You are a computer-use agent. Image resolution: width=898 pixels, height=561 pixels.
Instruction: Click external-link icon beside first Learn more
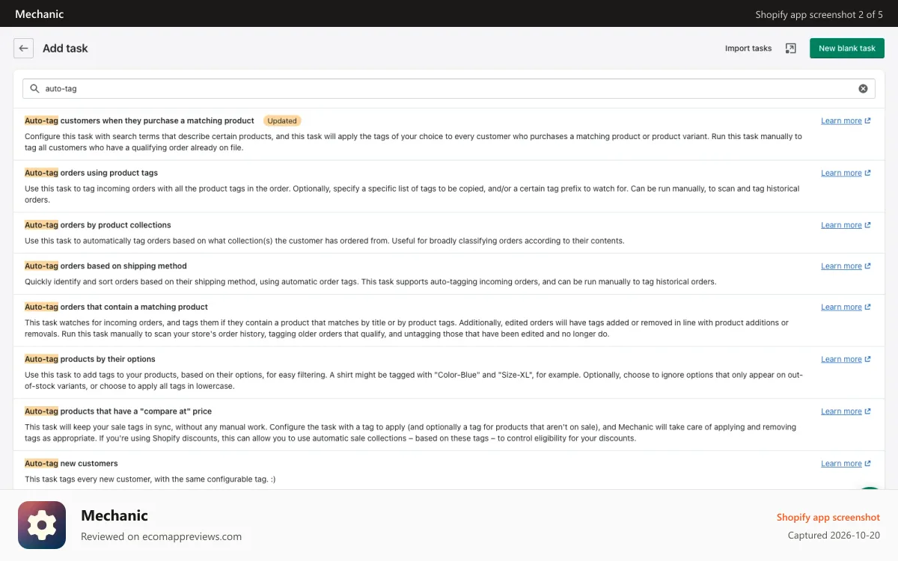point(867,120)
